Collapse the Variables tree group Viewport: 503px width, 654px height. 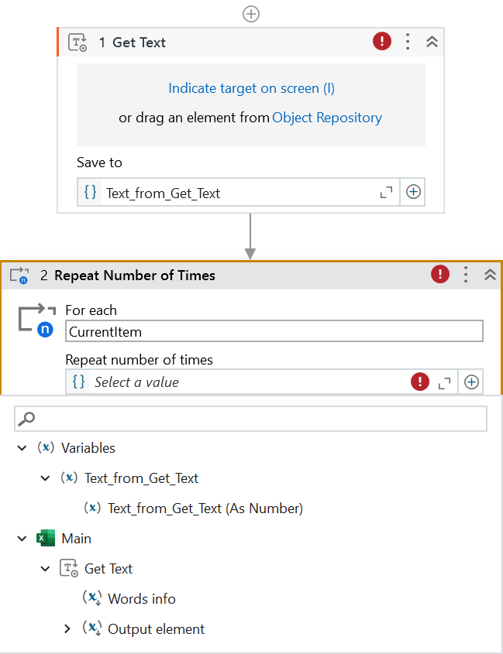pos(22,448)
